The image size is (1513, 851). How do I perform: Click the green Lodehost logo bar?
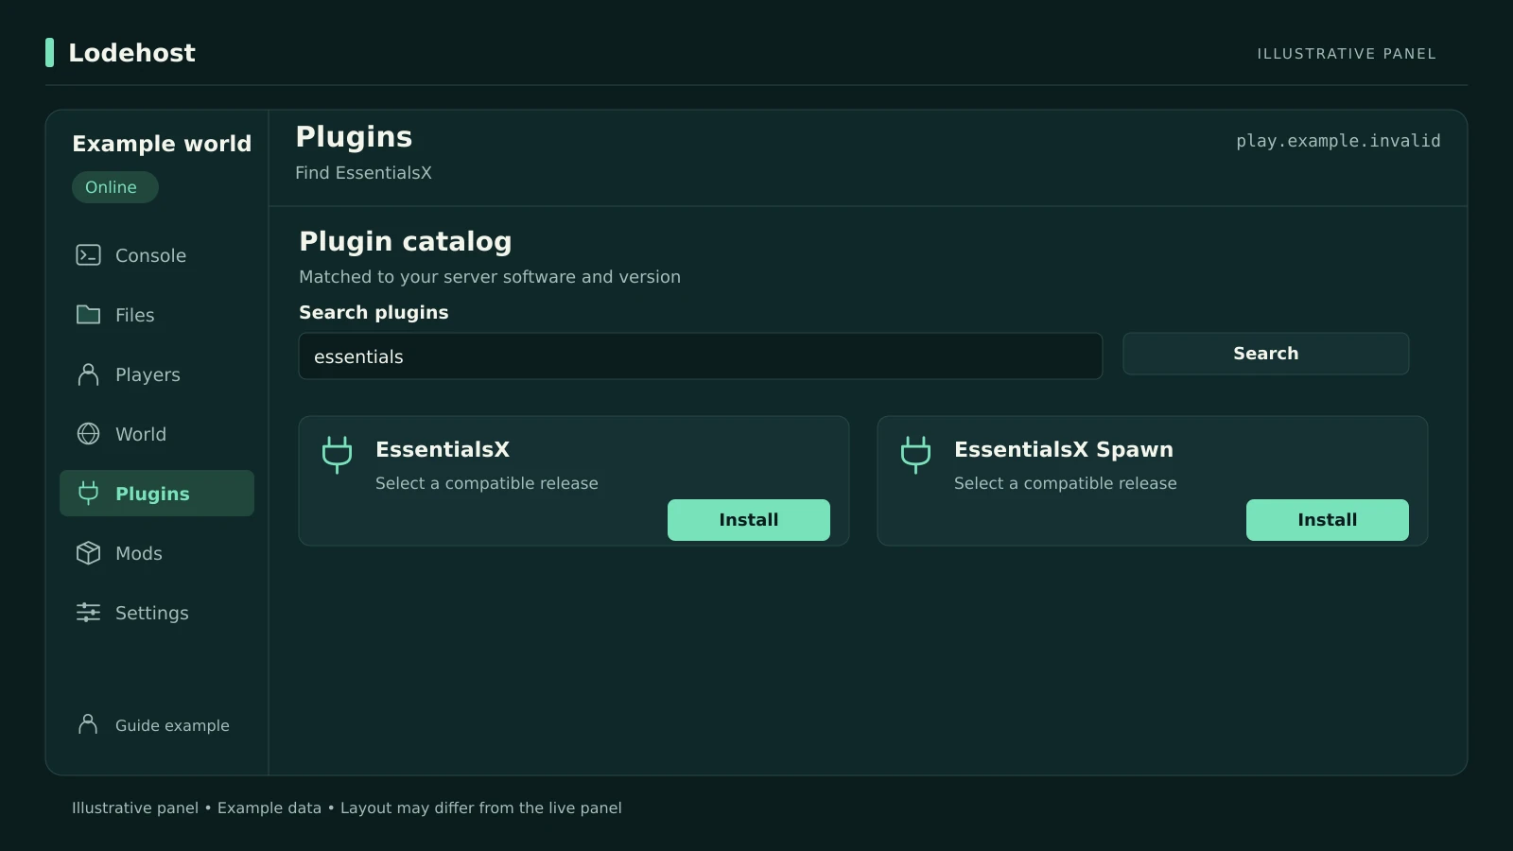50,53
